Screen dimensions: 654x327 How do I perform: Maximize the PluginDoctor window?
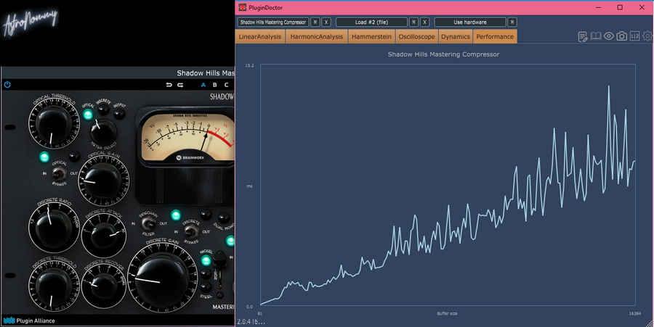620,7
